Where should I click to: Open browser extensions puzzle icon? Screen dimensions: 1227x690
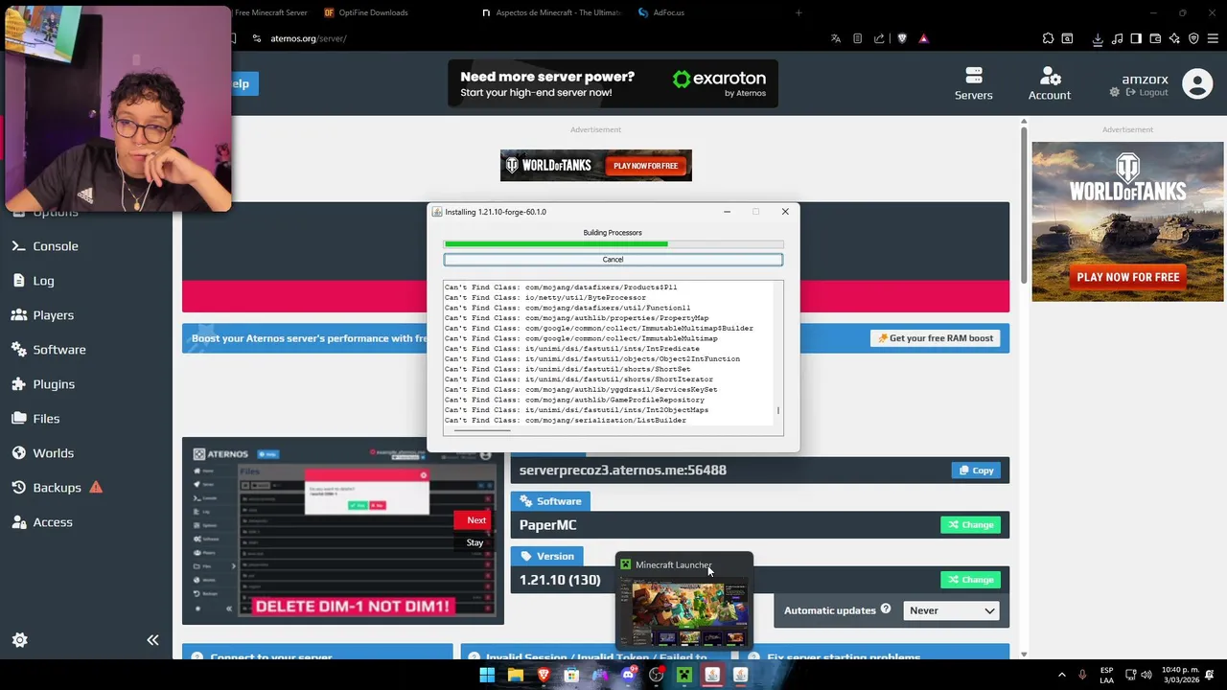coord(1048,38)
